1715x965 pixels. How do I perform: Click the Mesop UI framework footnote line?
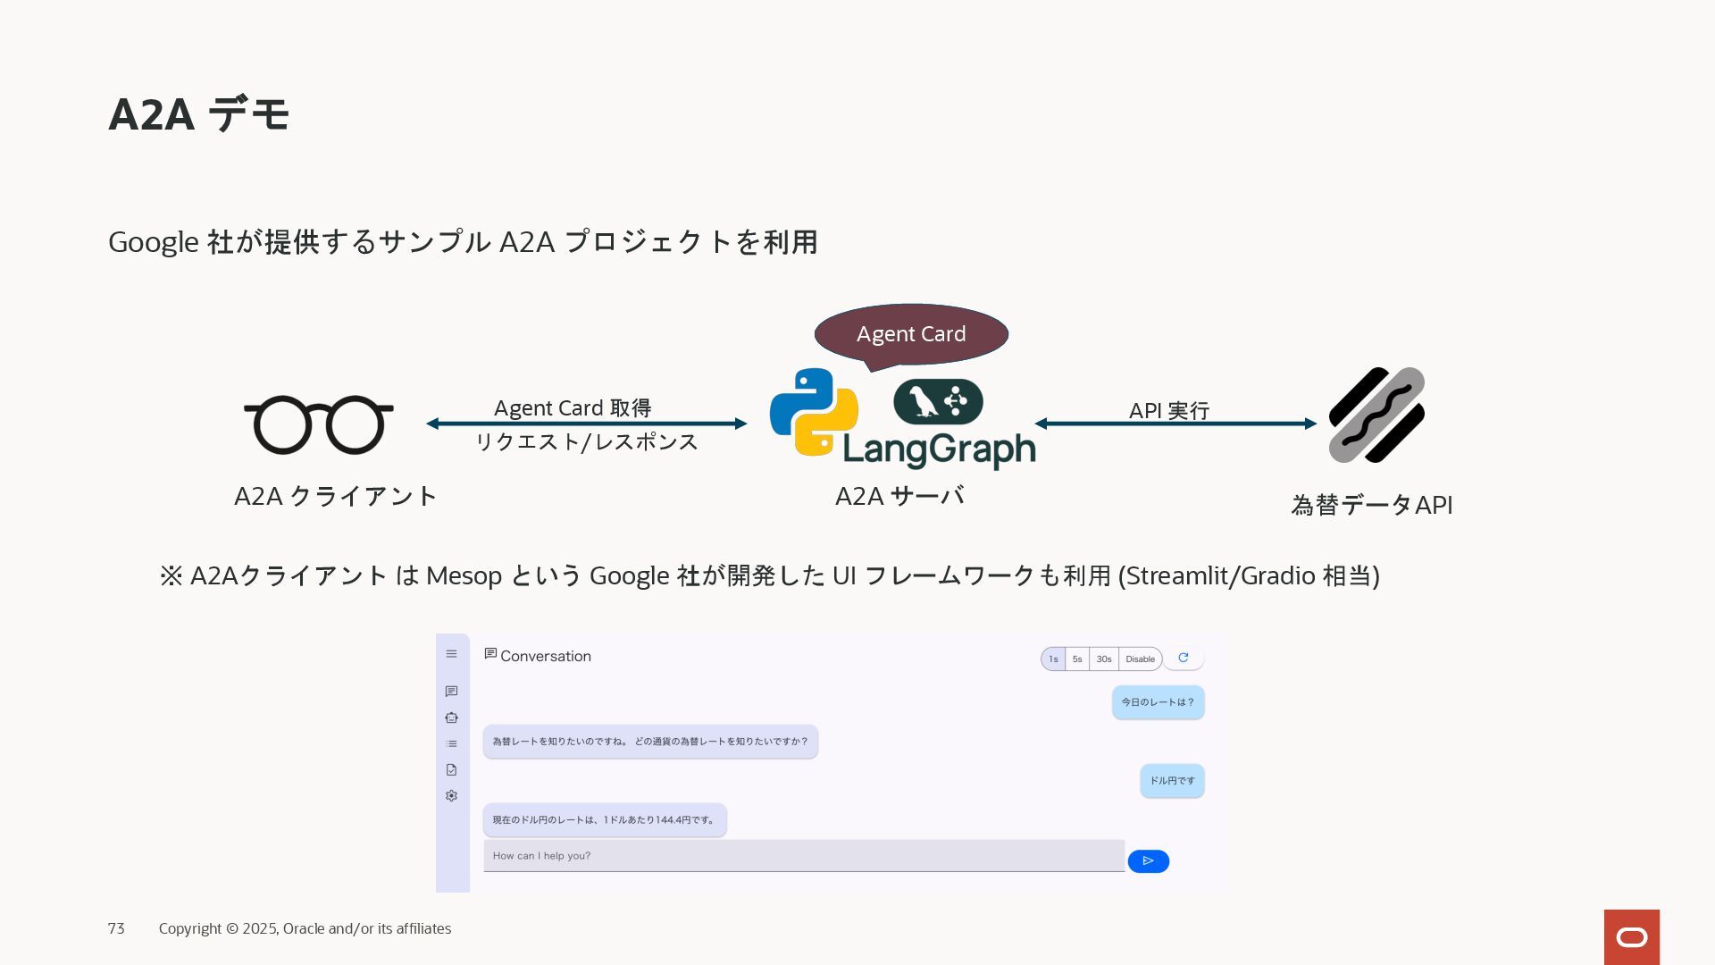[x=769, y=575]
